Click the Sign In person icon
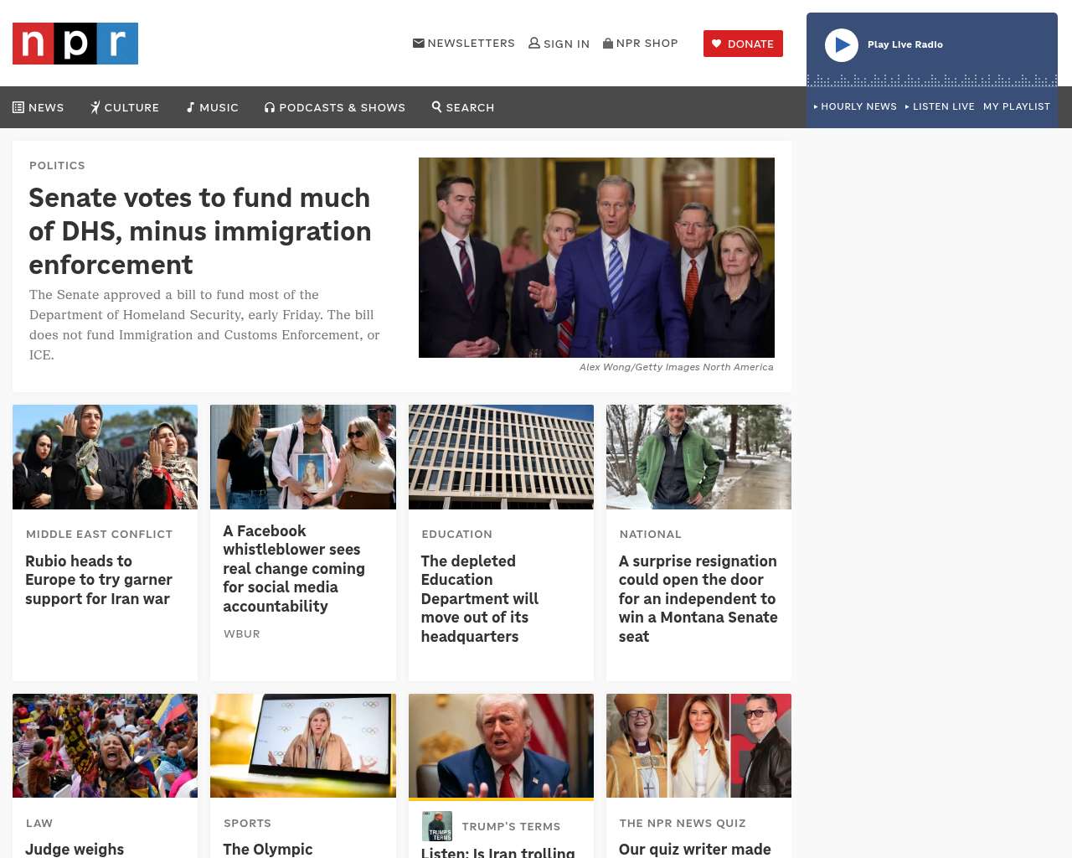 534,43
